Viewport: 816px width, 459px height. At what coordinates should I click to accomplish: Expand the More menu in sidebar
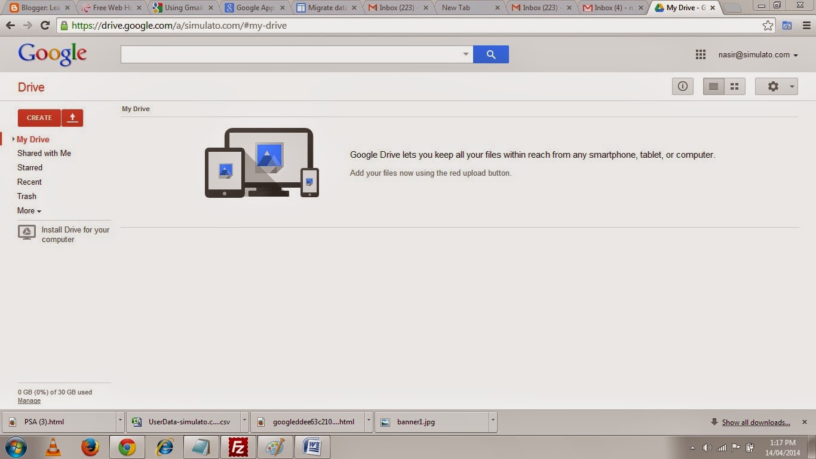point(29,210)
